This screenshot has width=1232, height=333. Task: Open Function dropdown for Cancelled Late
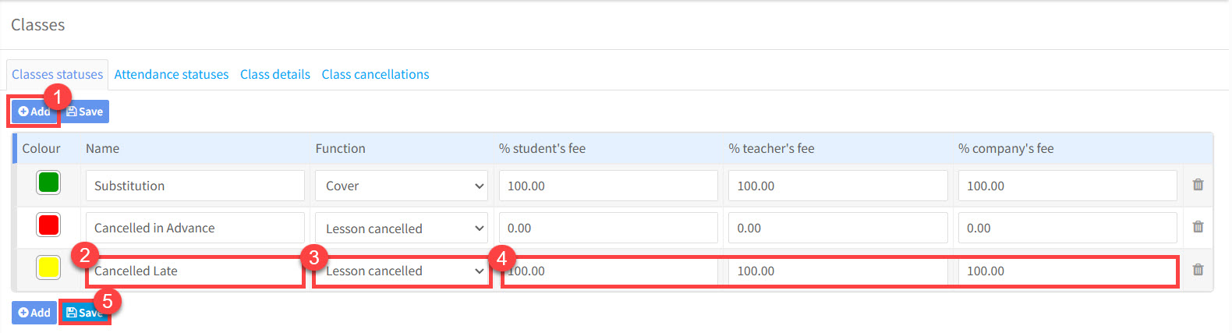point(402,271)
